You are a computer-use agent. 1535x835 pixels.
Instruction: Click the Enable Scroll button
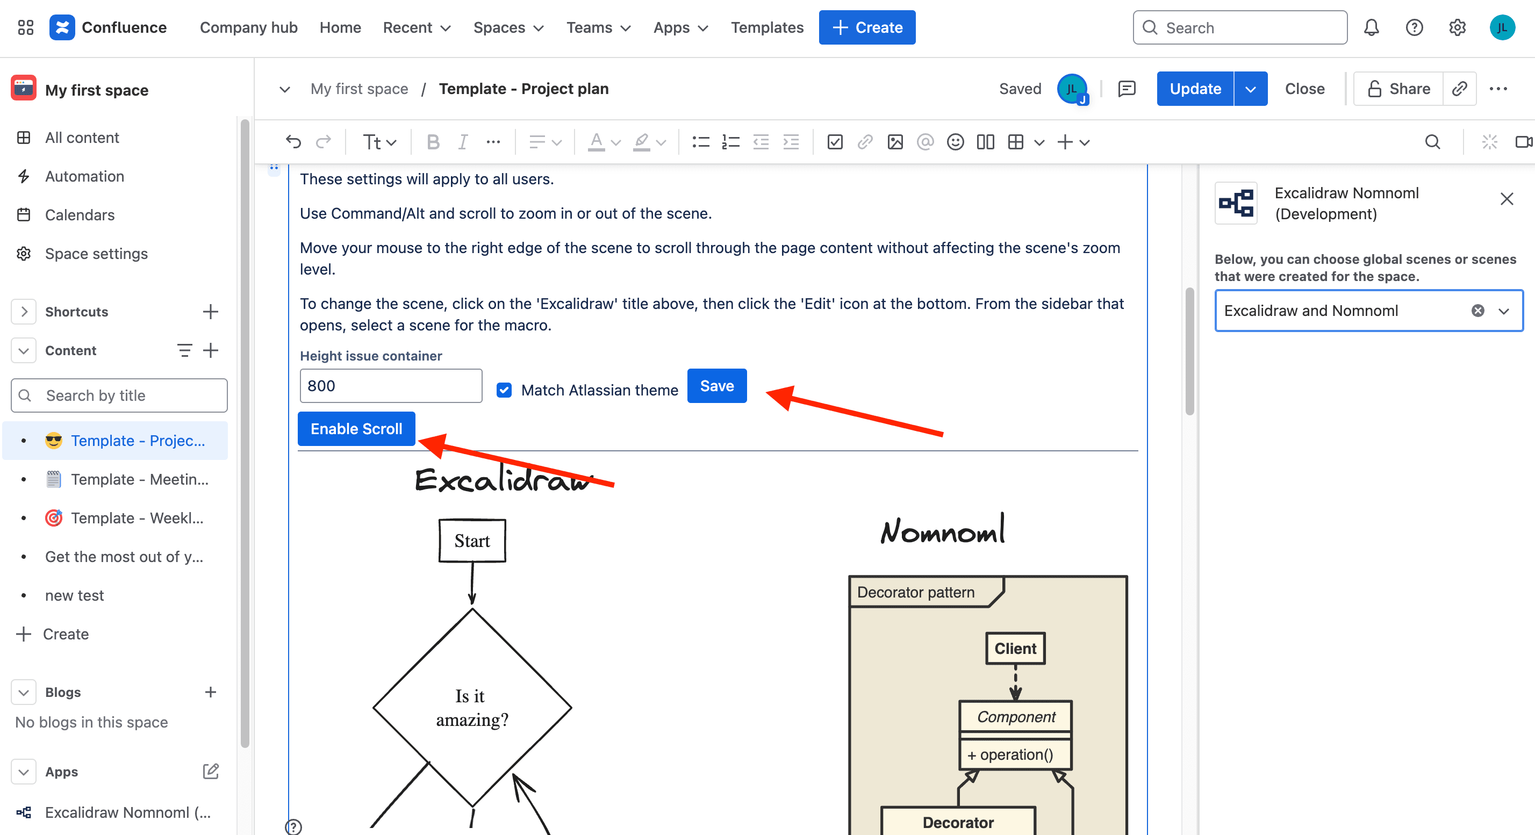click(356, 429)
